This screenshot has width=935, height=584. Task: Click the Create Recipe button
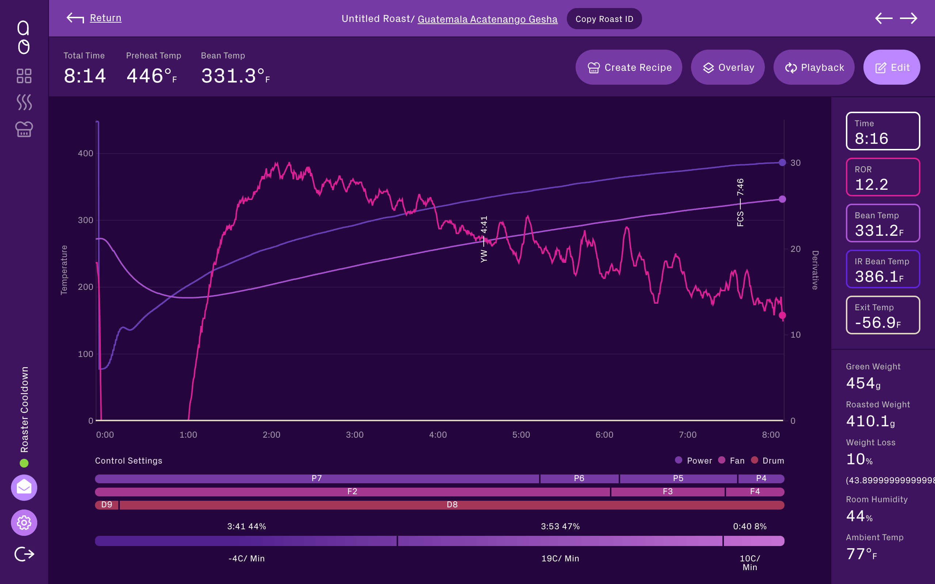click(x=629, y=67)
